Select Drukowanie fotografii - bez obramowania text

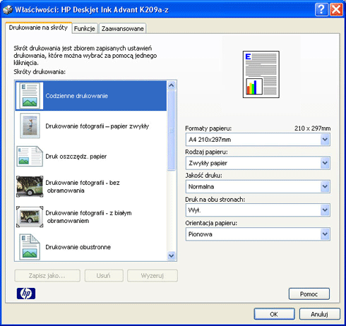tap(83, 186)
